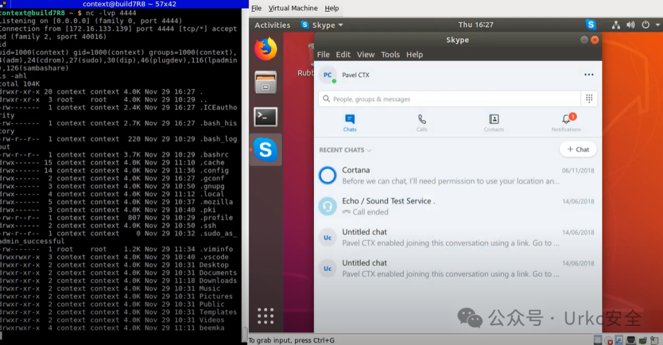Open Echo / Sound Test Service chat
The height and width of the screenshot is (345, 663).
[x=458, y=206]
